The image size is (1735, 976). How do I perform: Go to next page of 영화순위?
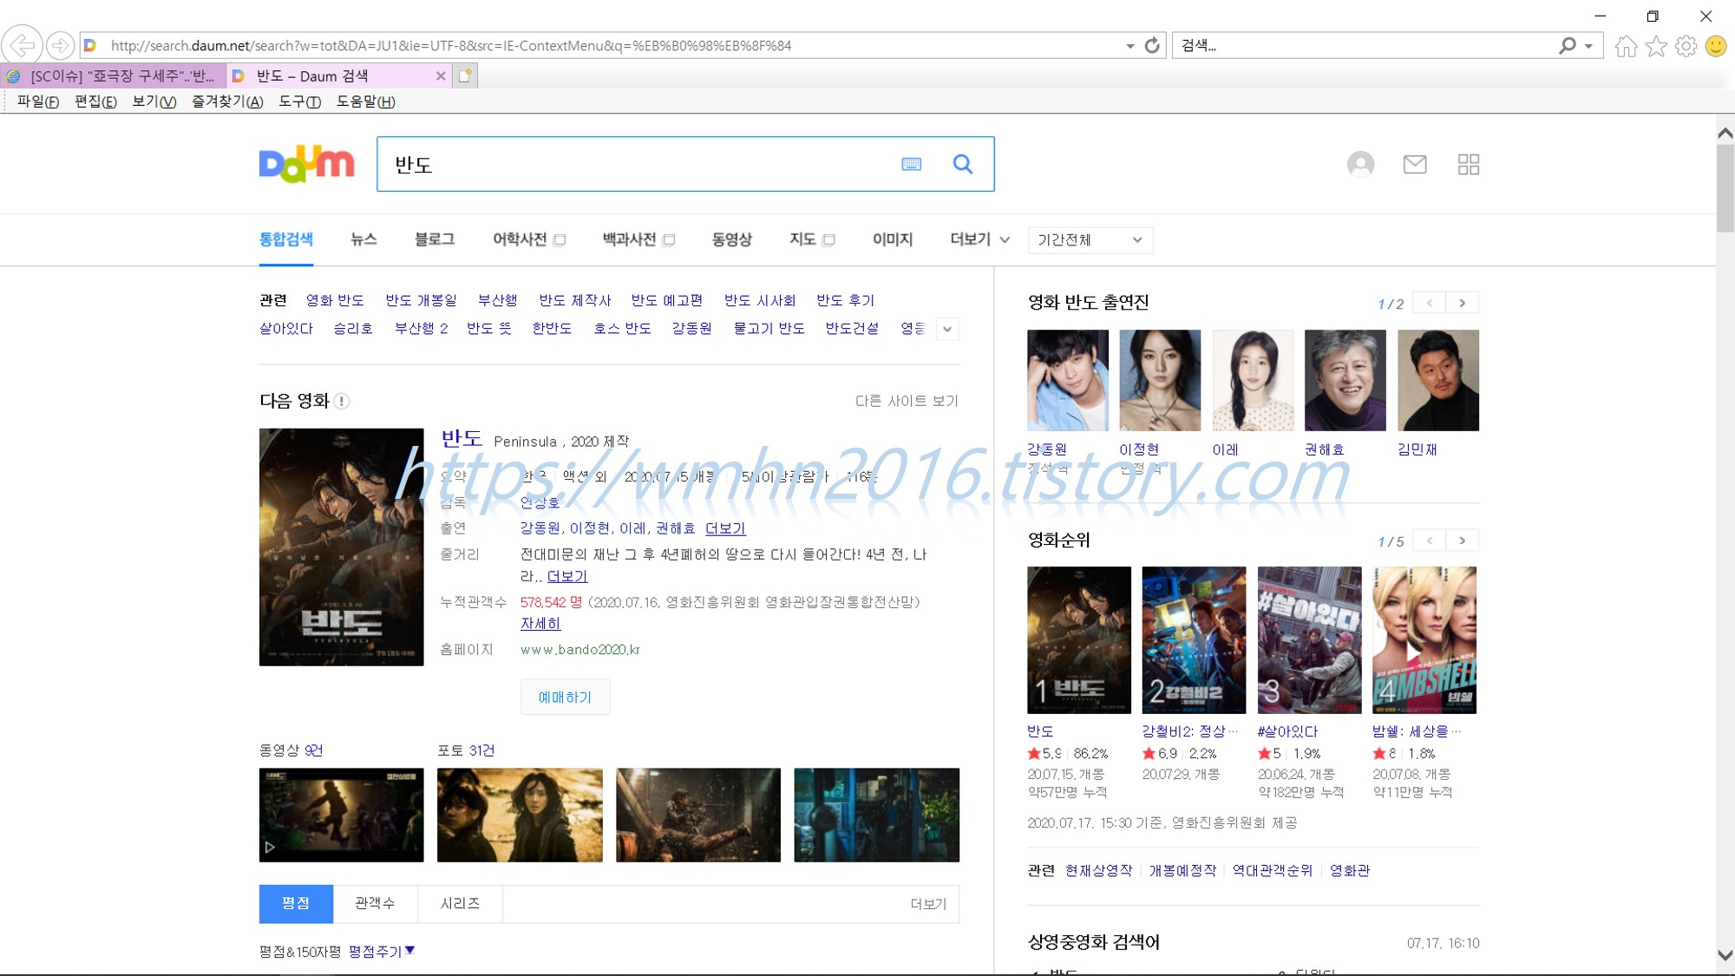[x=1463, y=540]
